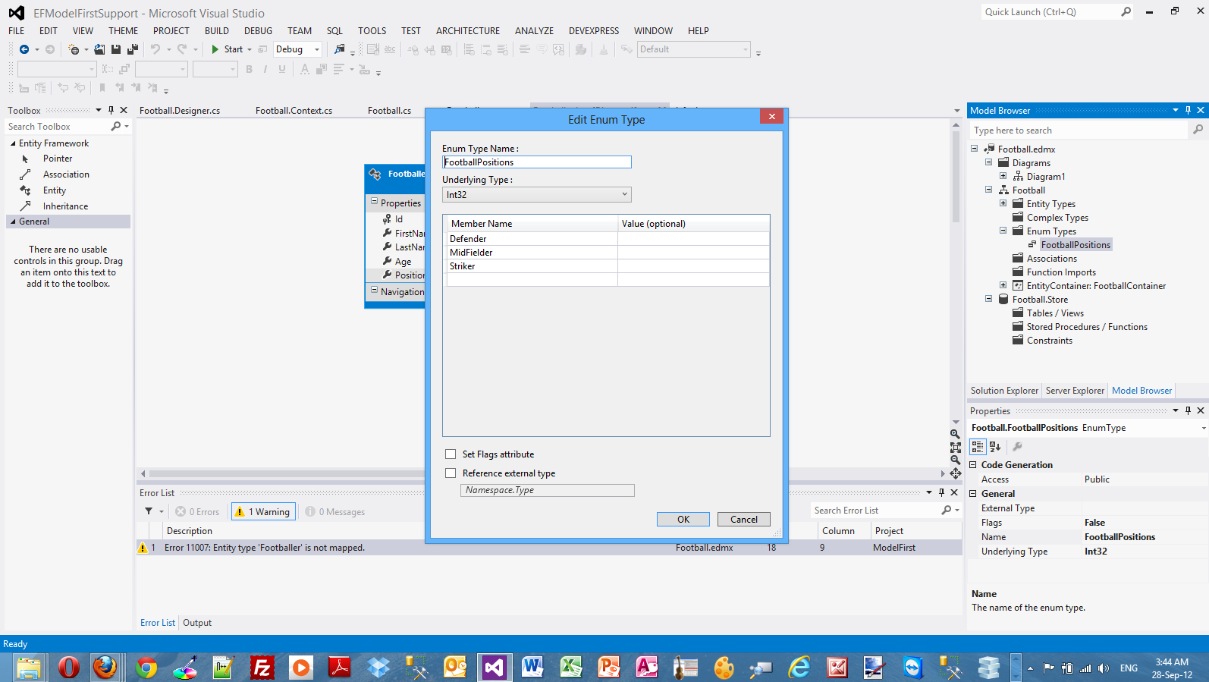Click the Zoom Out icon on designer
The image size is (1209, 682).
click(956, 460)
